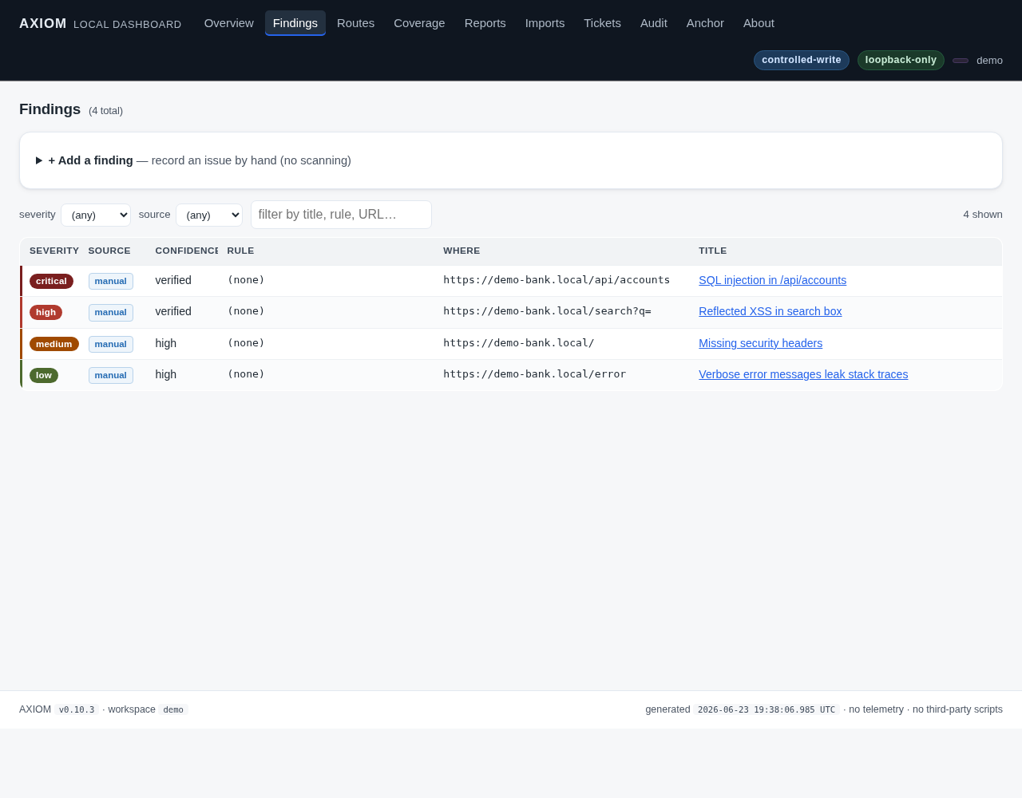Open Verbose error messages leak stack traces

click(x=803, y=374)
